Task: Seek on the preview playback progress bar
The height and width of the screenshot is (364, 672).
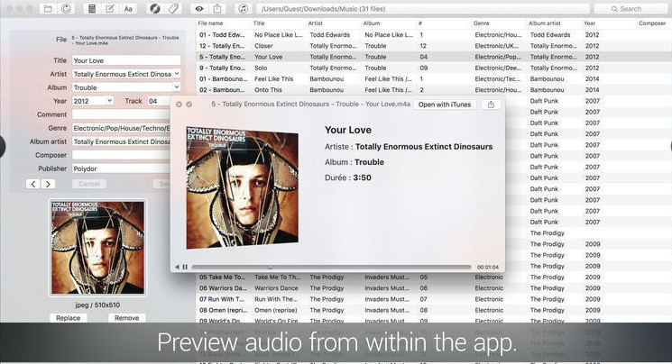Action: point(331,267)
